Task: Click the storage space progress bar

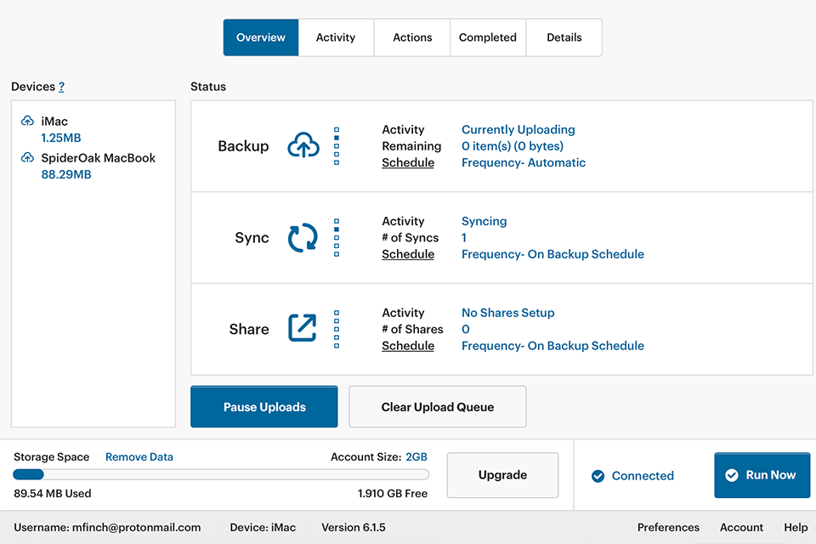Action: click(x=219, y=474)
